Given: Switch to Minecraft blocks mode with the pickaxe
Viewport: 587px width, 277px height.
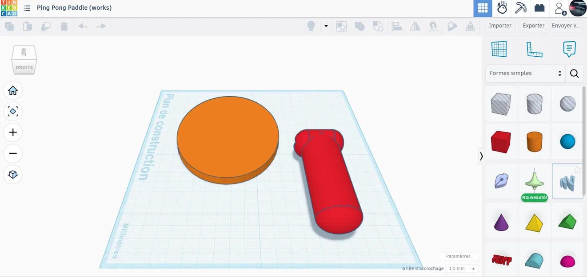Looking at the screenshot, I should [x=520, y=8].
